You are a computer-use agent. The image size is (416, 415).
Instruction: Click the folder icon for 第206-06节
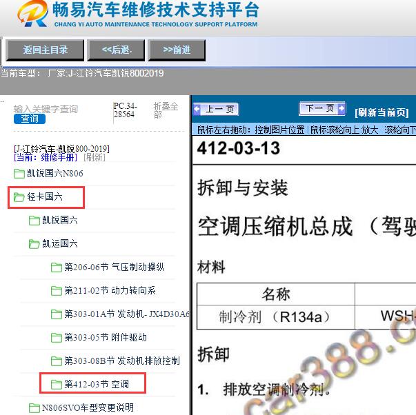57,267
